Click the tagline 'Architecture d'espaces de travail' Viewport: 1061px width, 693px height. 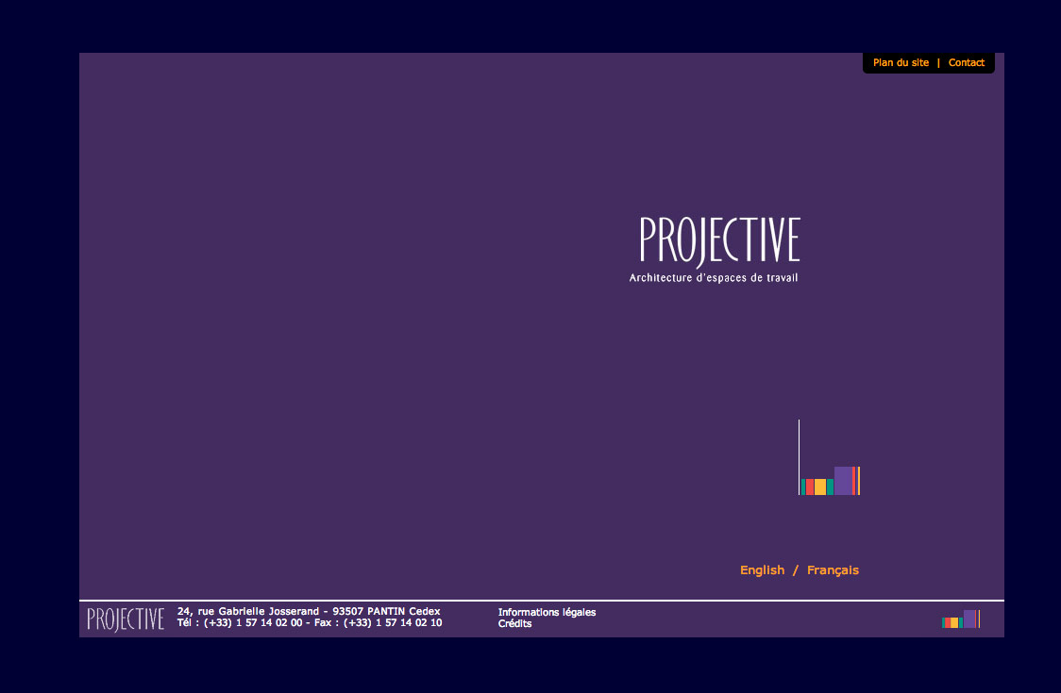point(714,278)
